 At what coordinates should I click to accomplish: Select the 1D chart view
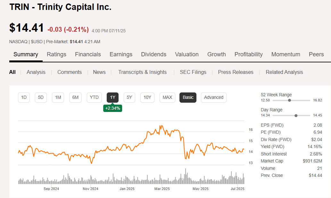(x=24, y=98)
